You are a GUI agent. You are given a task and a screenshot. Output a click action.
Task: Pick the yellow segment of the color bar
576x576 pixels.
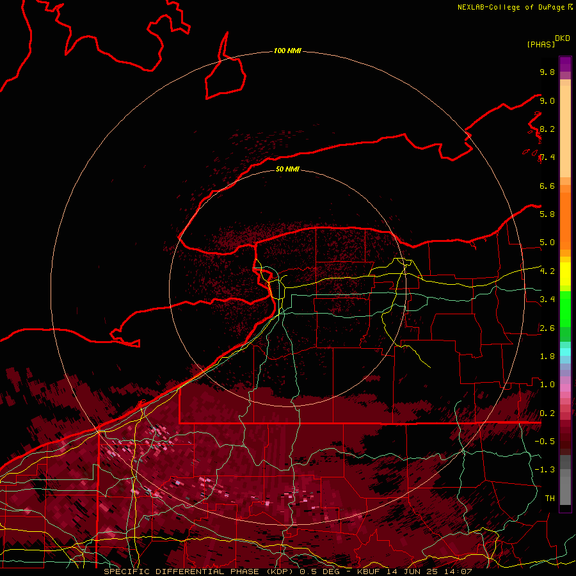pyautogui.click(x=565, y=274)
